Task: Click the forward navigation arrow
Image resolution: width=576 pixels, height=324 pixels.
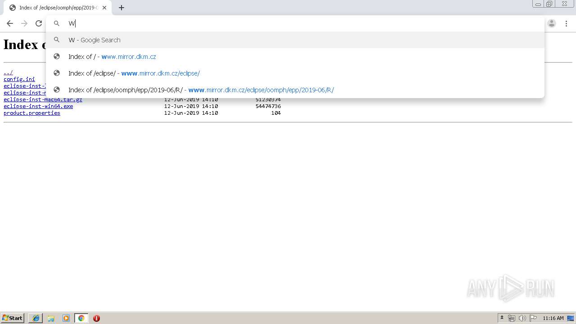Action: tap(24, 23)
